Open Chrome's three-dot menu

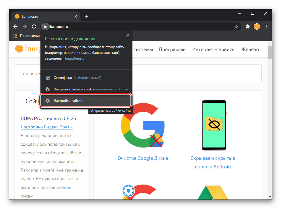click(266, 26)
